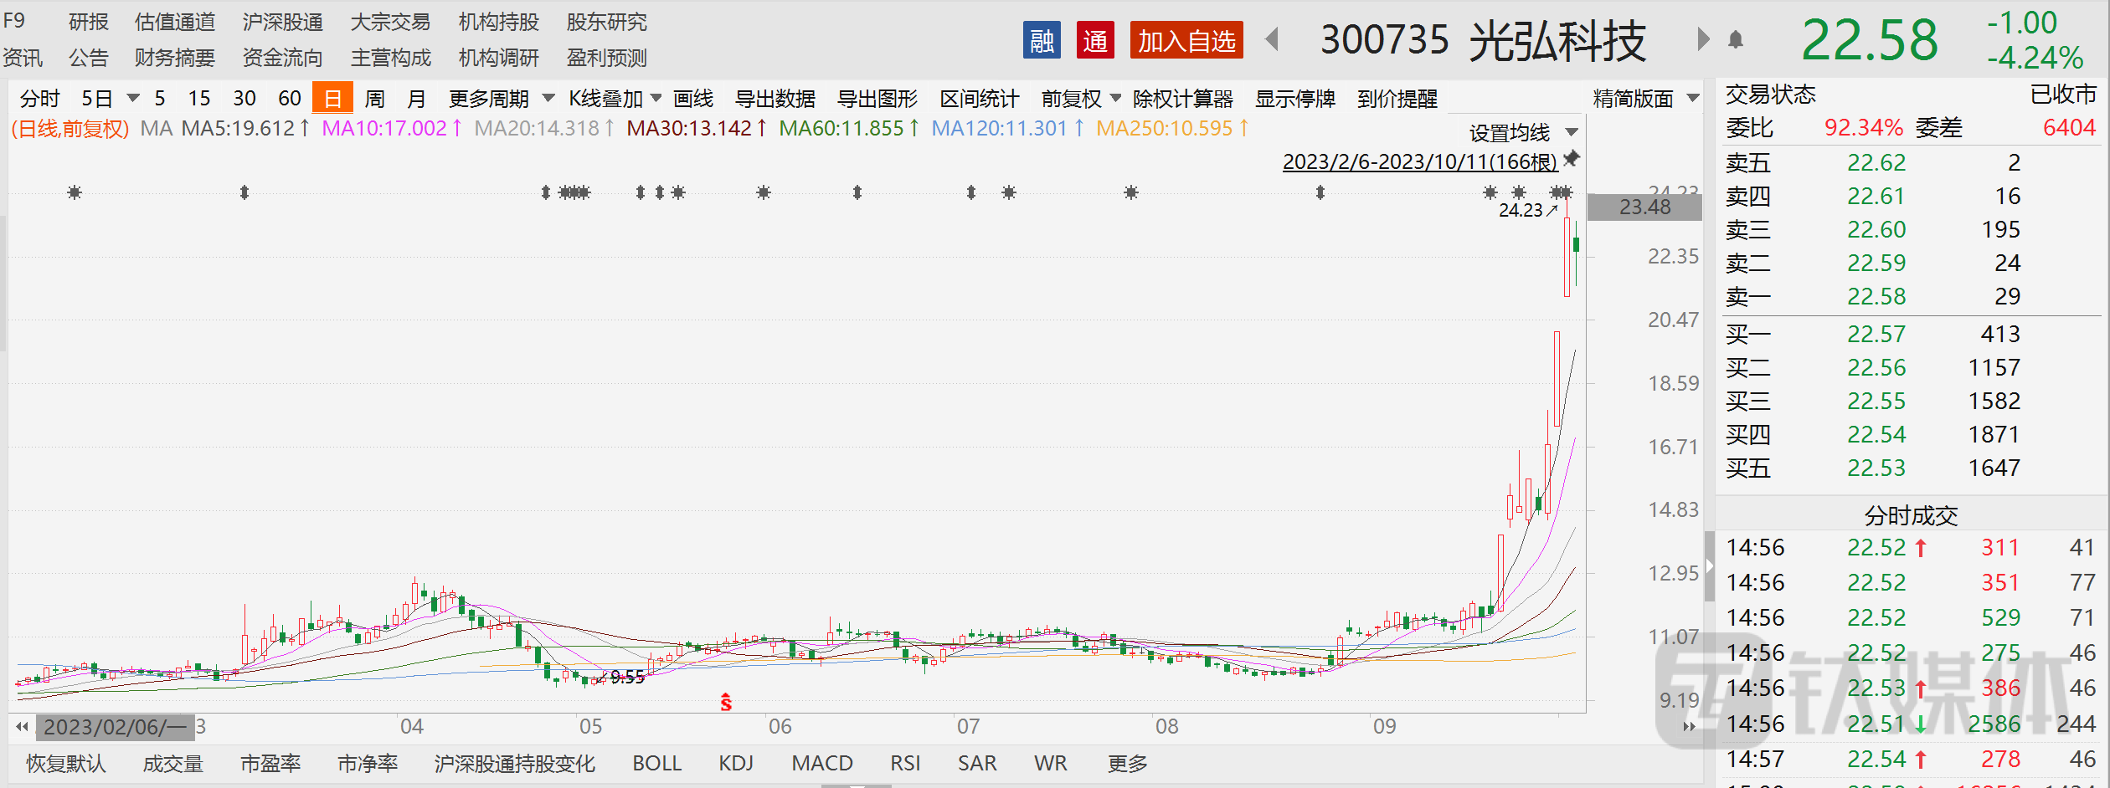Switch chart to 周 weekly period

(374, 99)
